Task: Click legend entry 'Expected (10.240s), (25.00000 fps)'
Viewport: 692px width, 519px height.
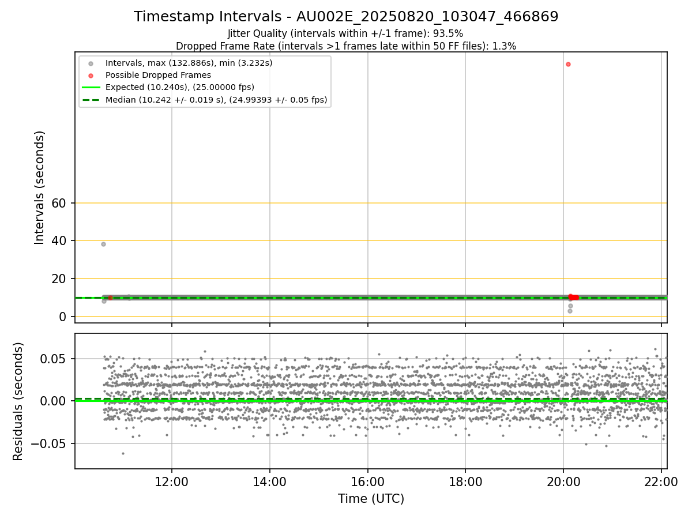Action: coord(179,87)
